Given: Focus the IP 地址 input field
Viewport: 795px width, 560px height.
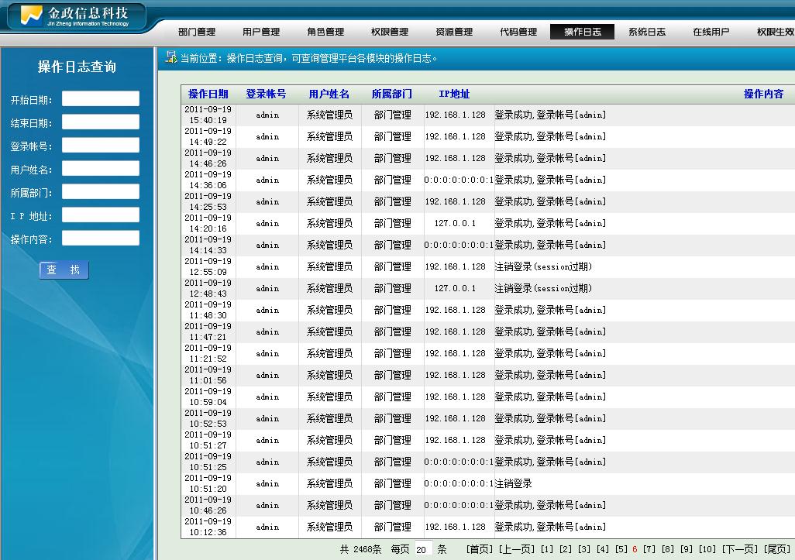Looking at the screenshot, I should pyautogui.click(x=101, y=215).
